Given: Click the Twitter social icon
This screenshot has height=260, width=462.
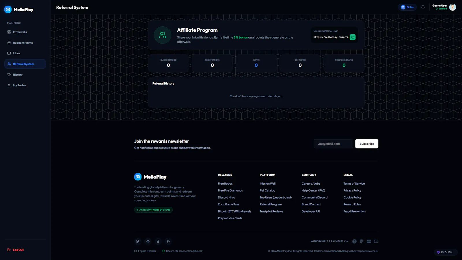Looking at the screenshot, I should tap(138, 242).
